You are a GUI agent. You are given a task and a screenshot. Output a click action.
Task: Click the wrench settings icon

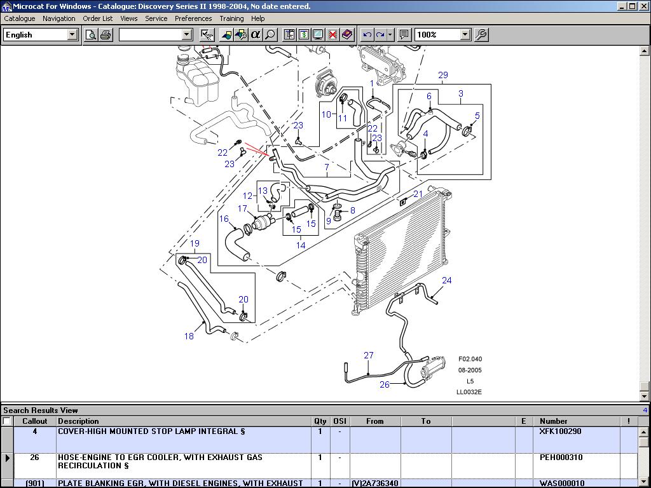point(481,34)
